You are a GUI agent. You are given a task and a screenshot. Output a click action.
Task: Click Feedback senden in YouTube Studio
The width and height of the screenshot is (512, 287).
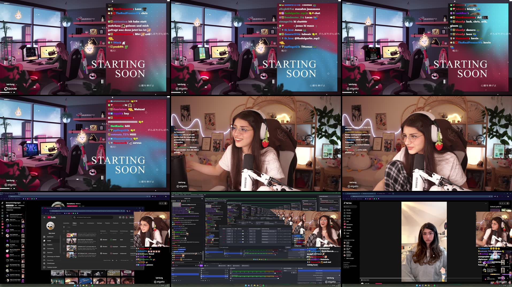click(x=52, y=267)
